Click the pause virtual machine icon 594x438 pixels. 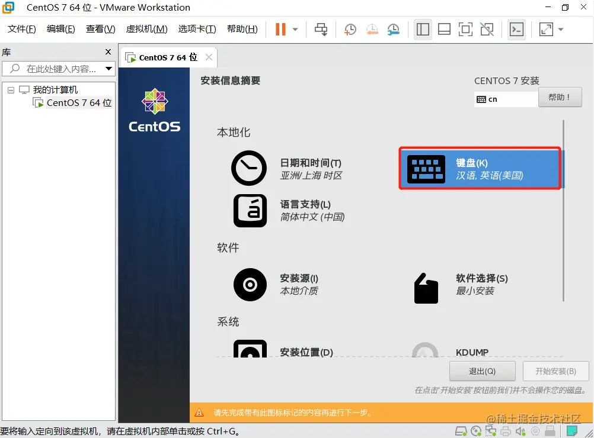tap(280, 29)
